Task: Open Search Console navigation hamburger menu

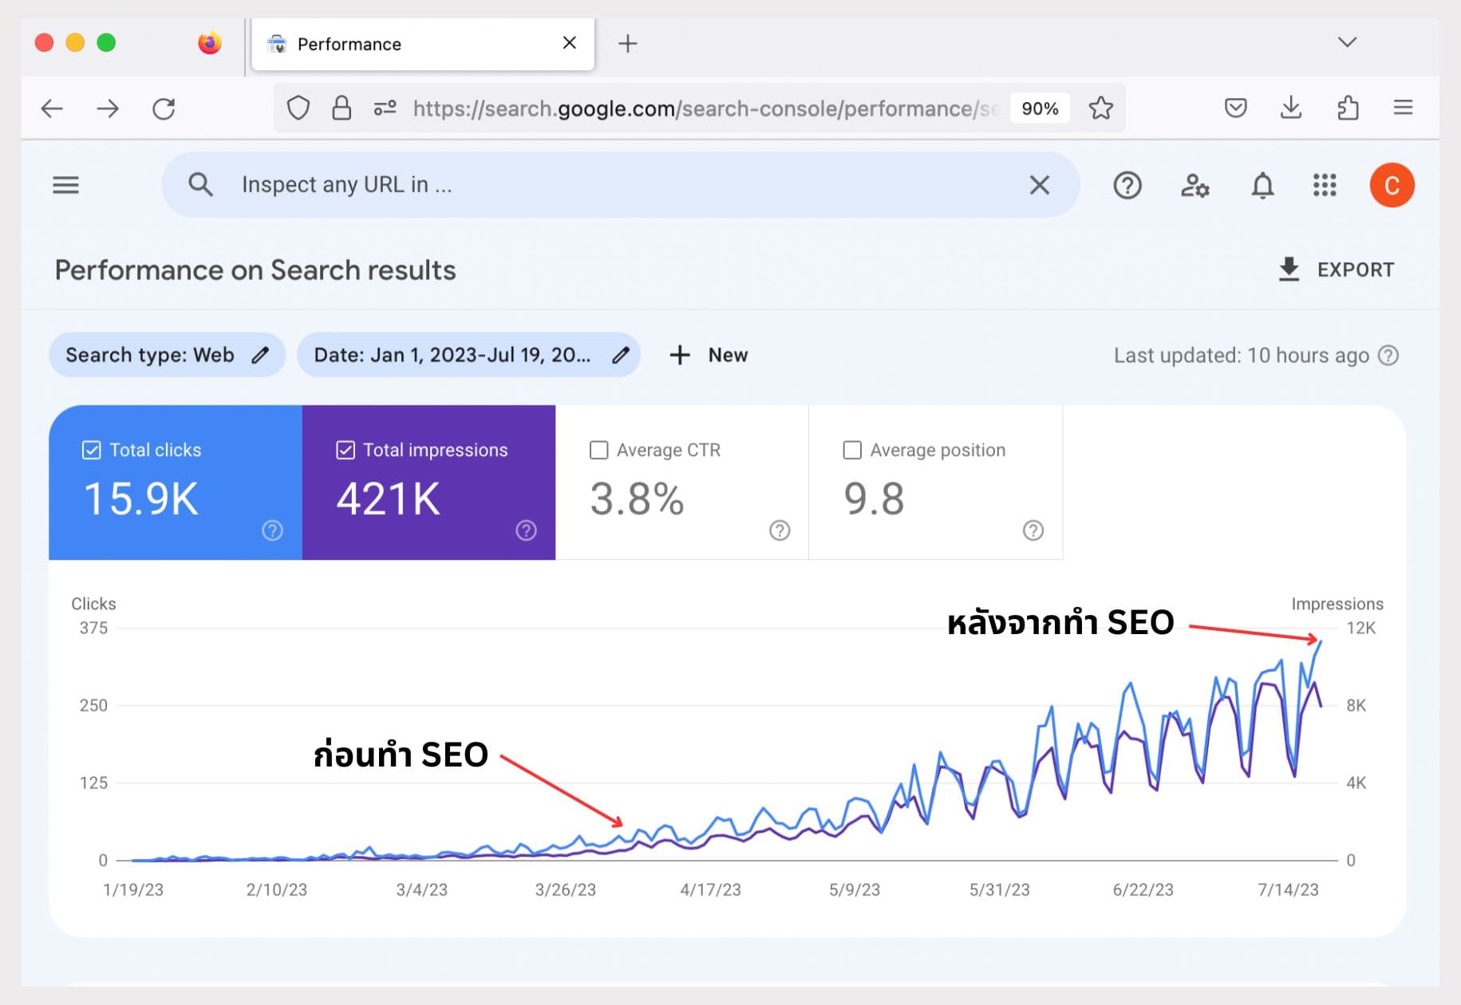Action: click(x=65, y=185)
